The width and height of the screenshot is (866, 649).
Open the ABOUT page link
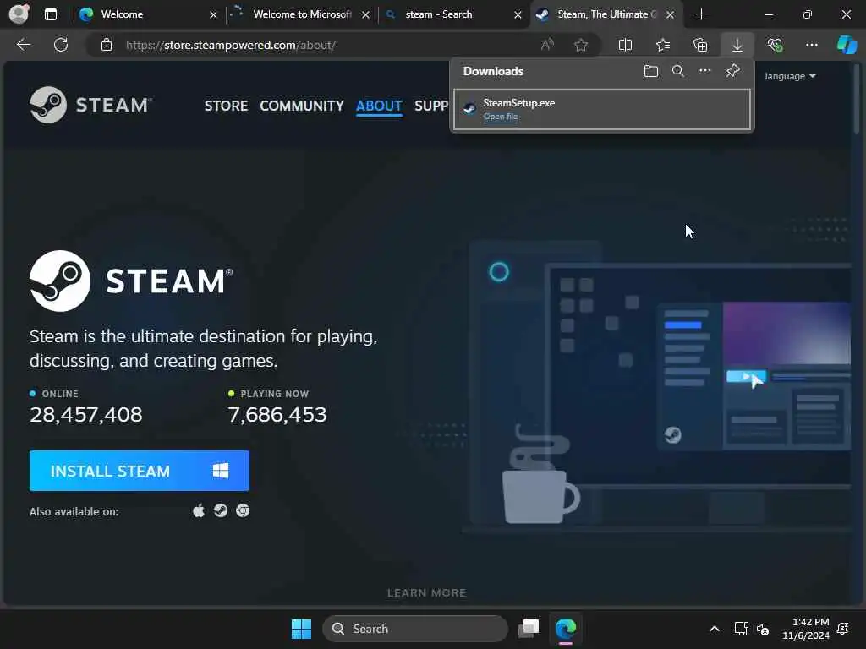(x=379, y=106)
